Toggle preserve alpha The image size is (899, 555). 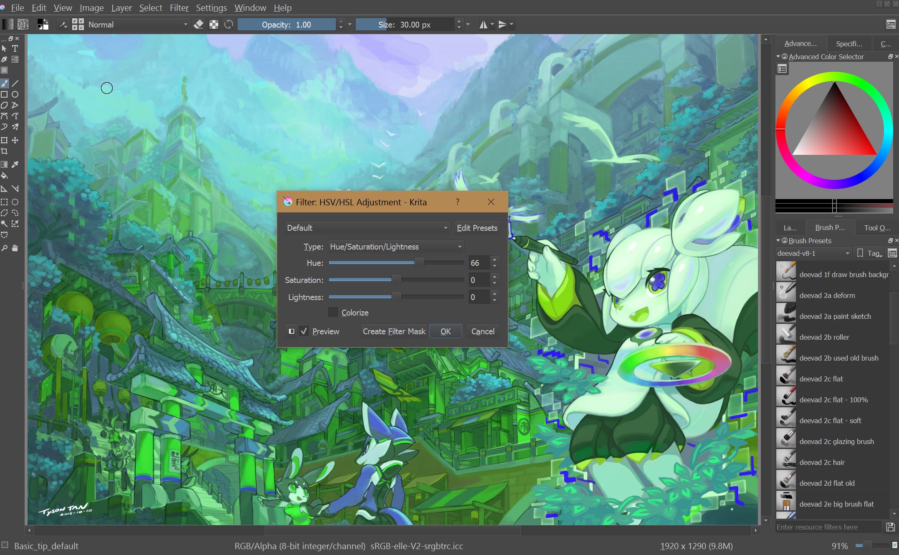pyautogui.click(x=214, y=25)
